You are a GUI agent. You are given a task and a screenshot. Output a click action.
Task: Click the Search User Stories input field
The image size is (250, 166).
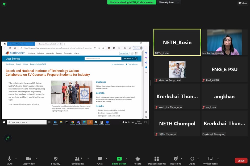[x=103, y=59]
